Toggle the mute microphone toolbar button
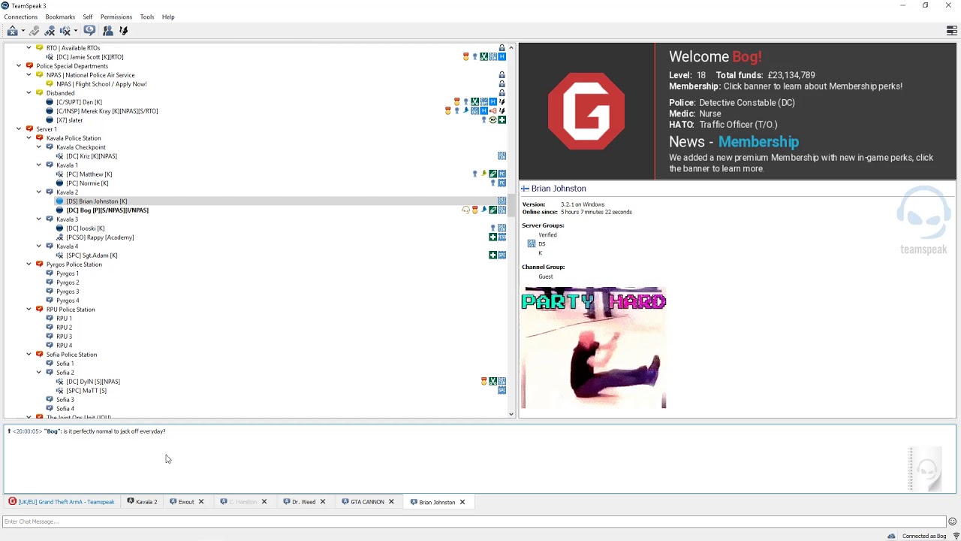The height and width of the screenshot is (541, 961). click(50, 31)
